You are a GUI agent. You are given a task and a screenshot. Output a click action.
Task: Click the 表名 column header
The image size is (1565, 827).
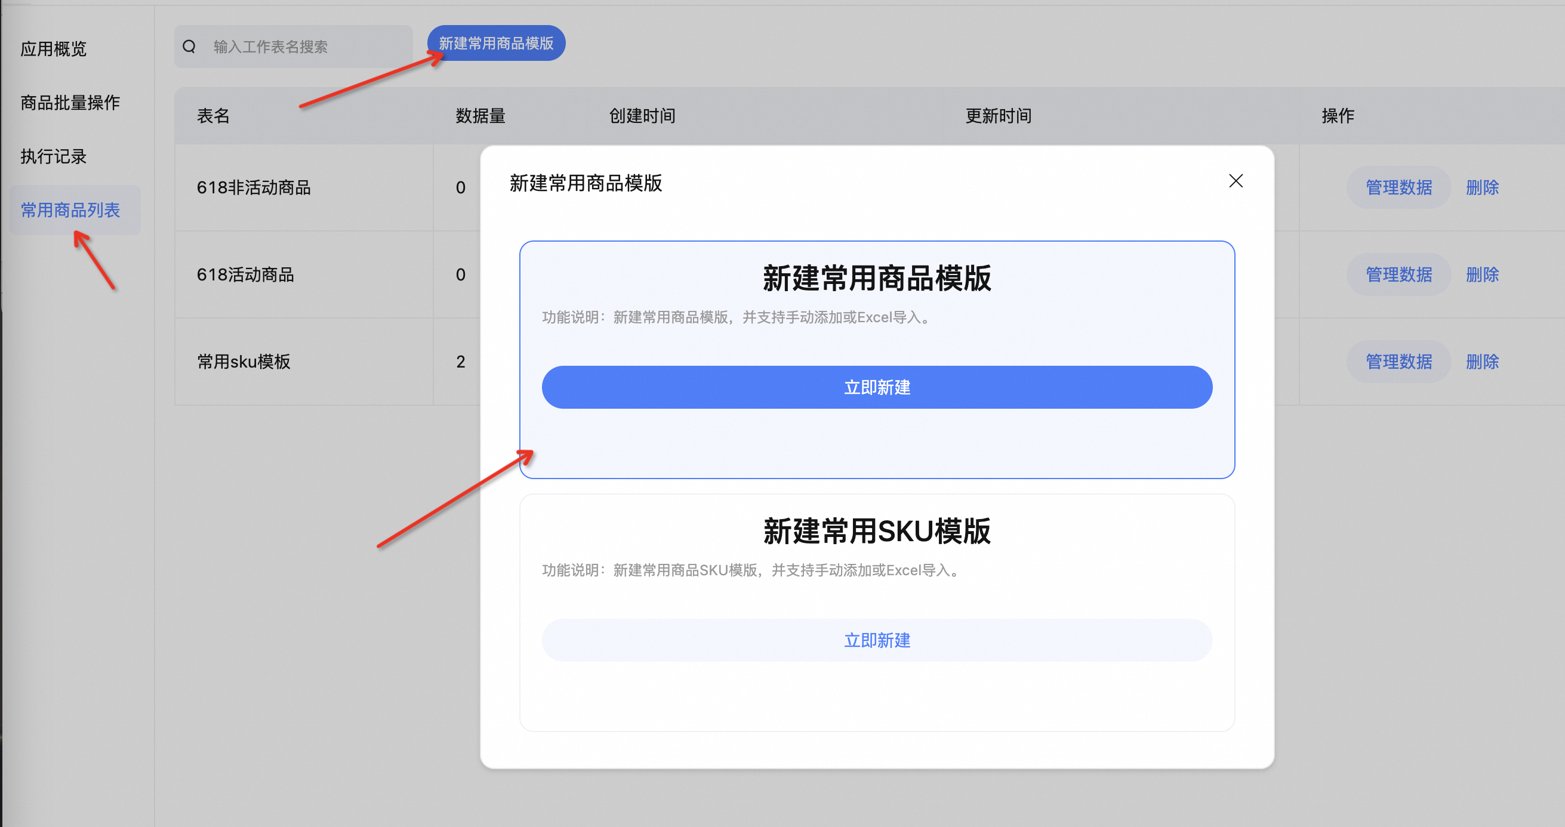point(213,116)
